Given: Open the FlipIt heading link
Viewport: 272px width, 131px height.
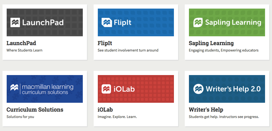Looking at the screenshot, I should 105,43.
